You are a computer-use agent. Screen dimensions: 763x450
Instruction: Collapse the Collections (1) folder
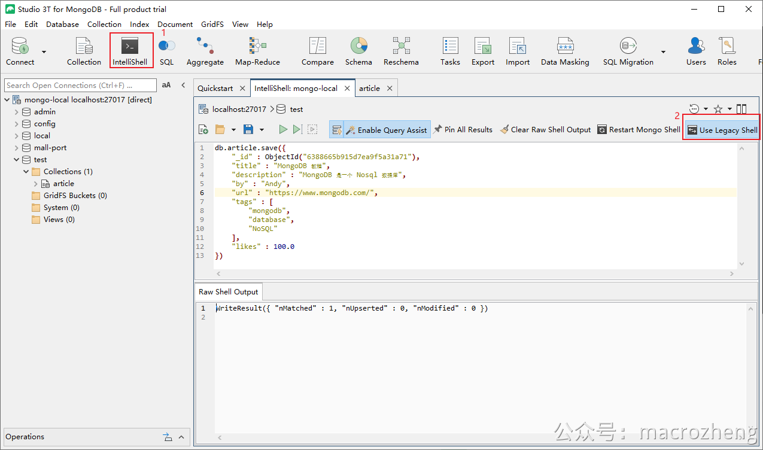(x=26, y=172)
